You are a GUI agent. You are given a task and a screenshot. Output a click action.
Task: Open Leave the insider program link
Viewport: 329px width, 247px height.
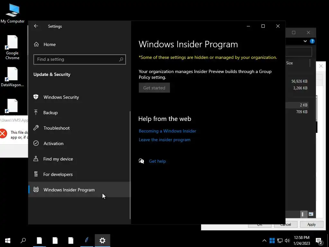point(164,140)
